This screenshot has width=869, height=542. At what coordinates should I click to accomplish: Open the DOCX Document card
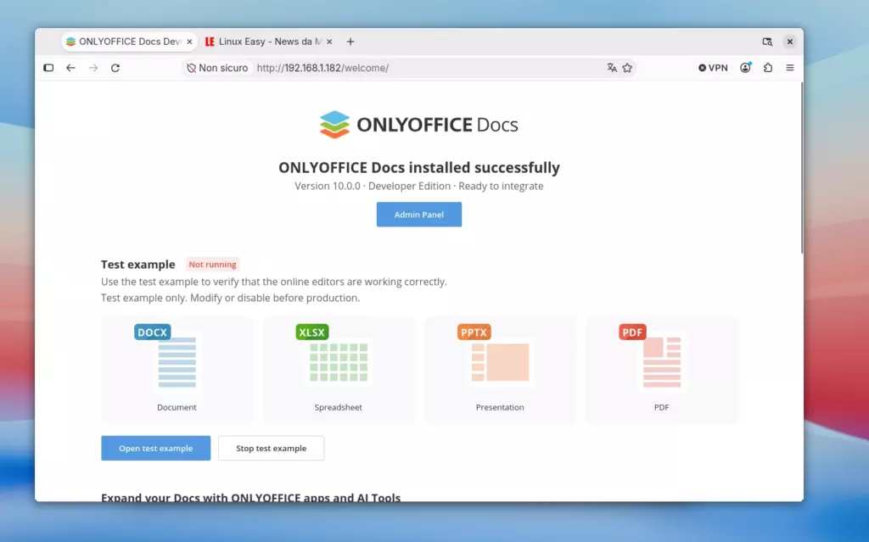tap(177, 370)
